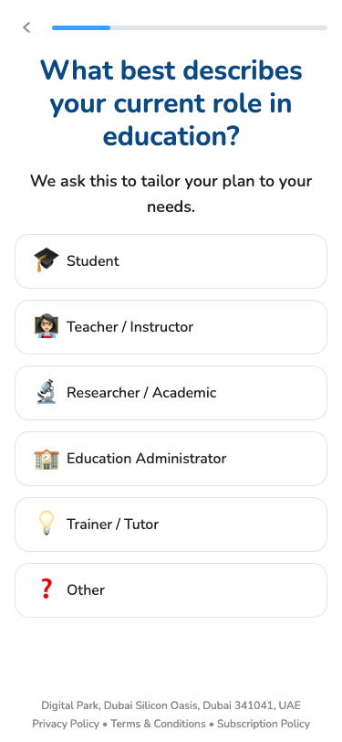Click the red question mark icon
Screen dimensions: 342x742
click(47, 589)
